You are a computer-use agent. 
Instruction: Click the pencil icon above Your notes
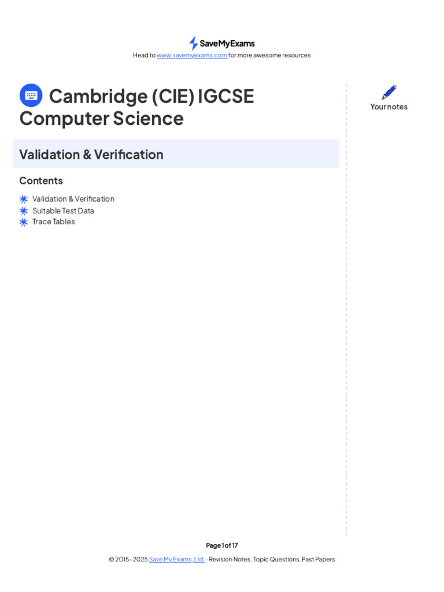[389, 92]
